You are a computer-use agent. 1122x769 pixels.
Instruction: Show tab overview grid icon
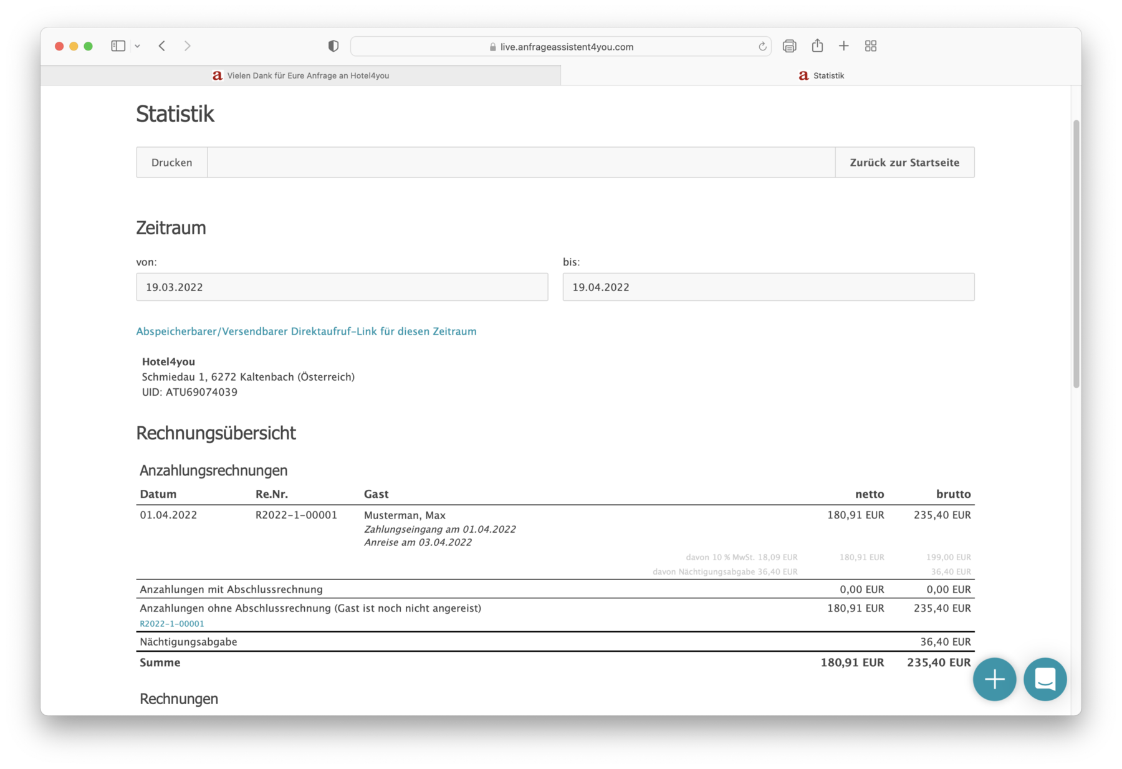(x=871, y=46)
